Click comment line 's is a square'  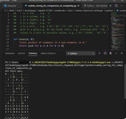pyautogui.click(x=32, y=20)
